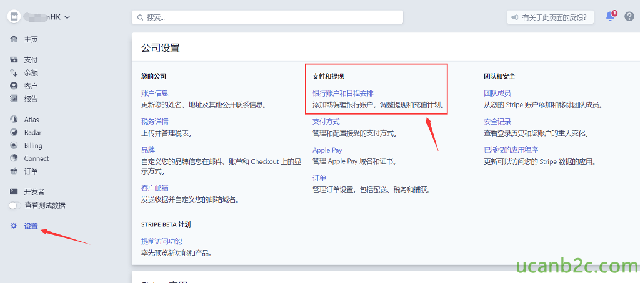Click the Billing icon in sidebar
The width and height of the screenshot is (640, 283).
pos(14,145)
